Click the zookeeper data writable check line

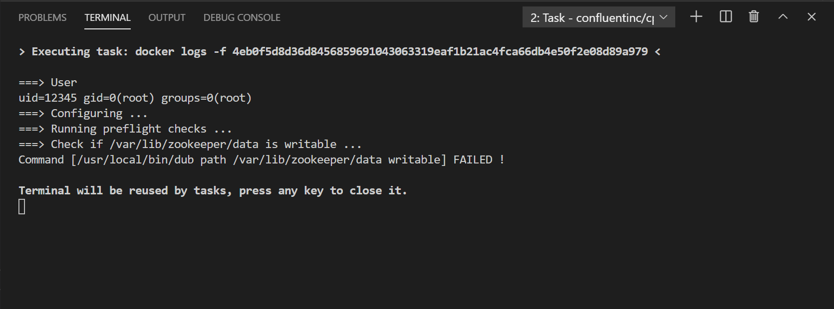click(x=190, y=144)
